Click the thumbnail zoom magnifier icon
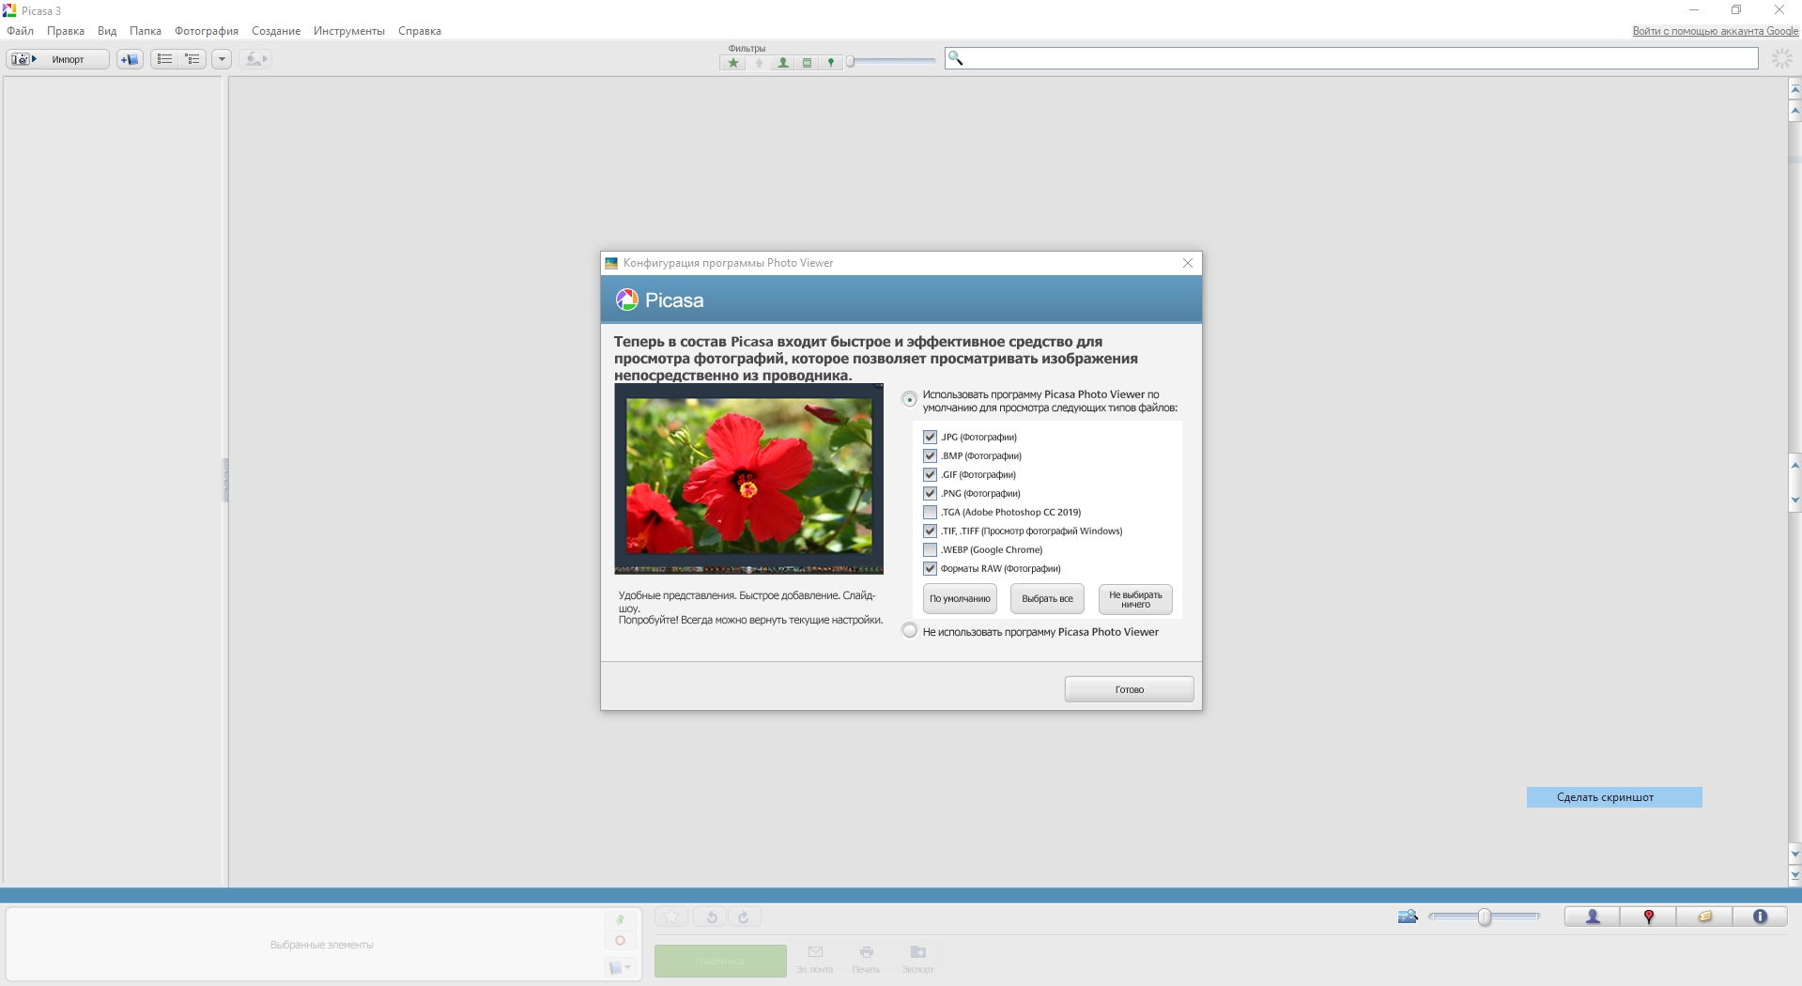The width and height of the screenshot is (1802, 986). (x=1408, y=917)
